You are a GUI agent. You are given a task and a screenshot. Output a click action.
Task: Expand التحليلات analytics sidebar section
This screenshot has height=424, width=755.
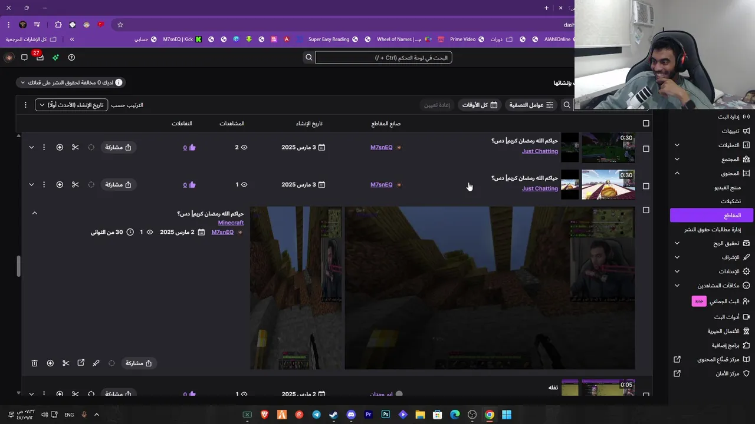tap(677, 145)
